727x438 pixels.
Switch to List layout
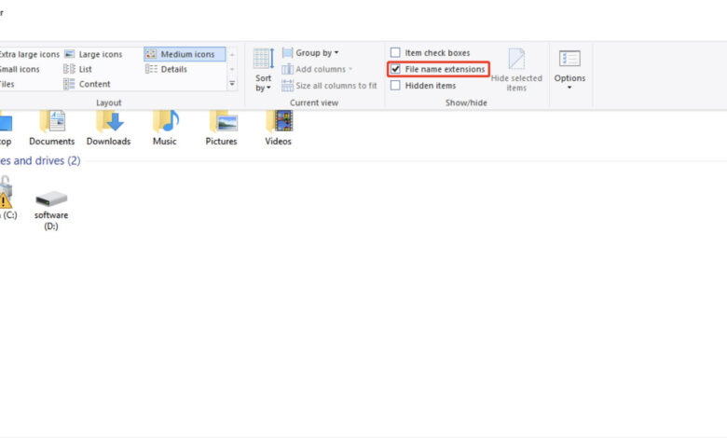78,69
